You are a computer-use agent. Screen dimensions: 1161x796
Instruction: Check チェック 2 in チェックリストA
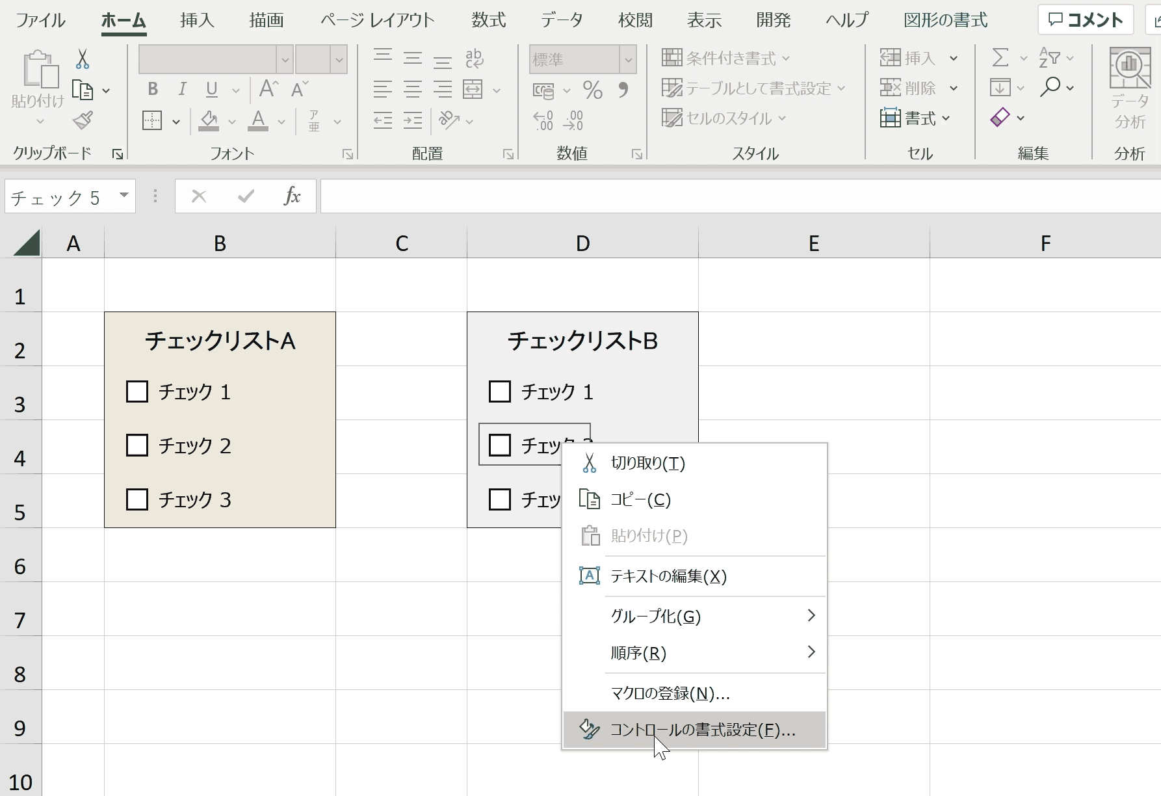tap(137, 445)
